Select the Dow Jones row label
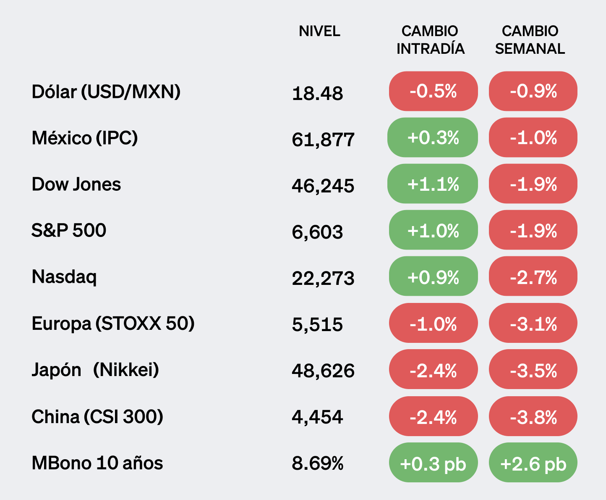This screenshot has height=500, width=606. 76,184
